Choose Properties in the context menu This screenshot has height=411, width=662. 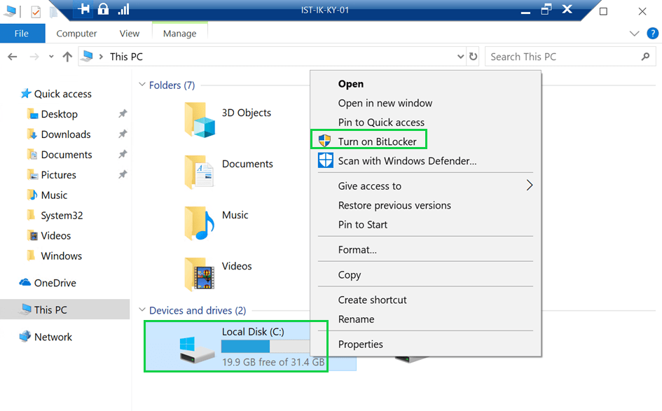click(360, 344)
